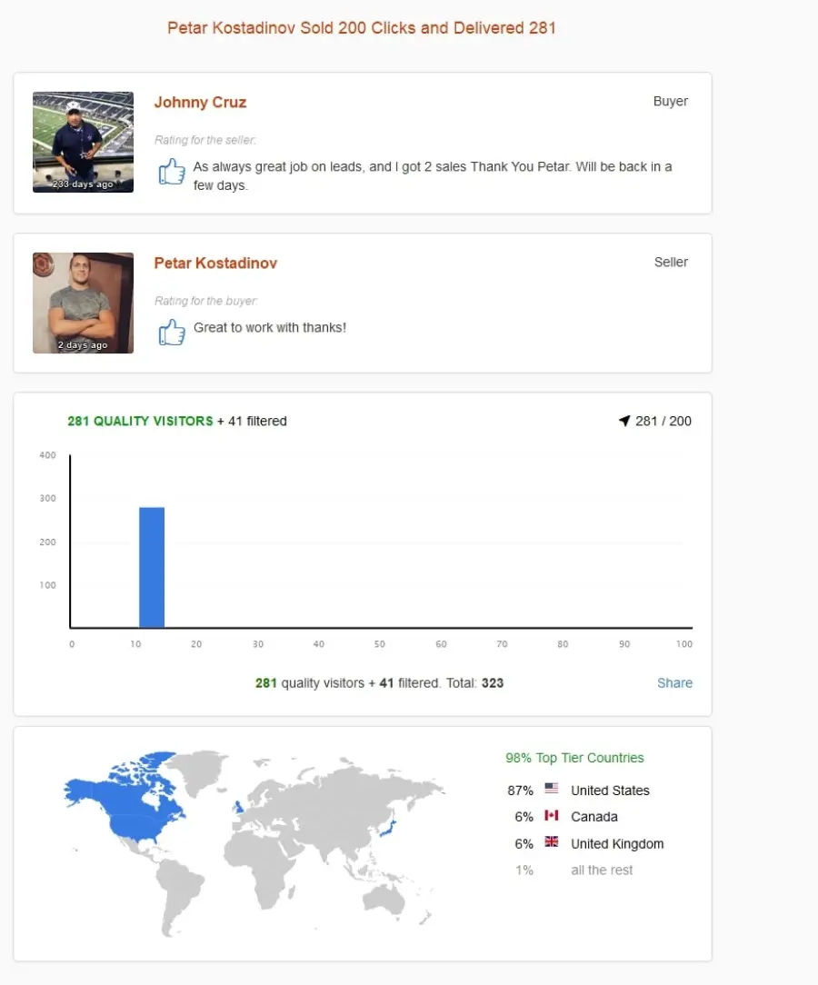Click the blue bar in the visitors chart
Screen dimensions: 818x985
click(152, 567)
